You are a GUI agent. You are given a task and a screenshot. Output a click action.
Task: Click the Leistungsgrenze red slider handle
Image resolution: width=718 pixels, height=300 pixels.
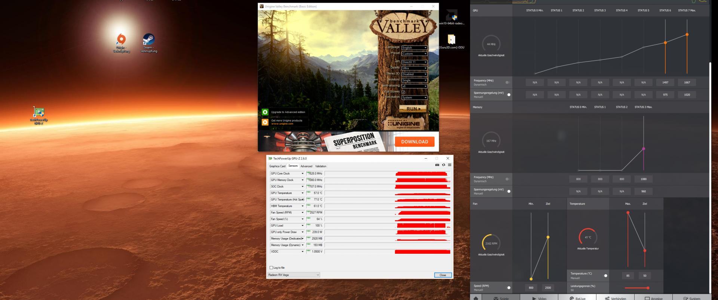click(648, 288)
